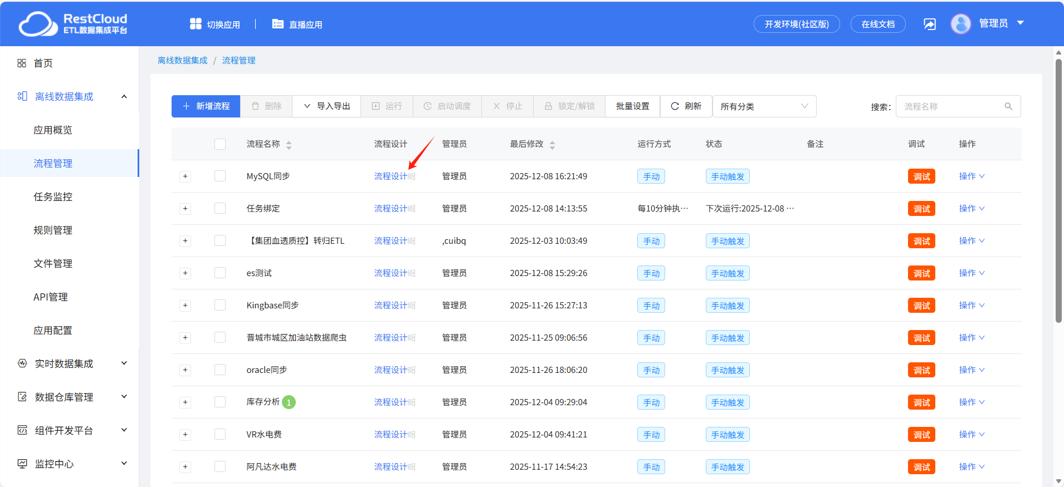
Task: Check the 【集团血透质控】转归ETL row checkbox
Action: coord(220,240)
